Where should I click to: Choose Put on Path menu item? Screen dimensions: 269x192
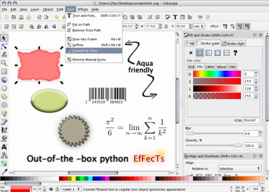tap(94, 25)
